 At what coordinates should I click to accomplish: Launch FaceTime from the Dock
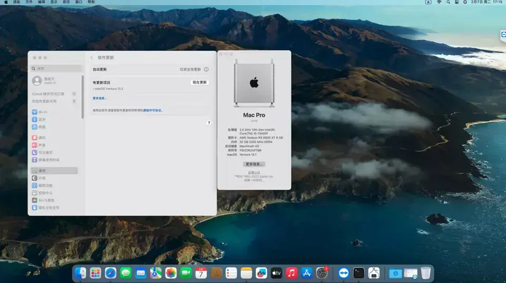coord(186,273)
